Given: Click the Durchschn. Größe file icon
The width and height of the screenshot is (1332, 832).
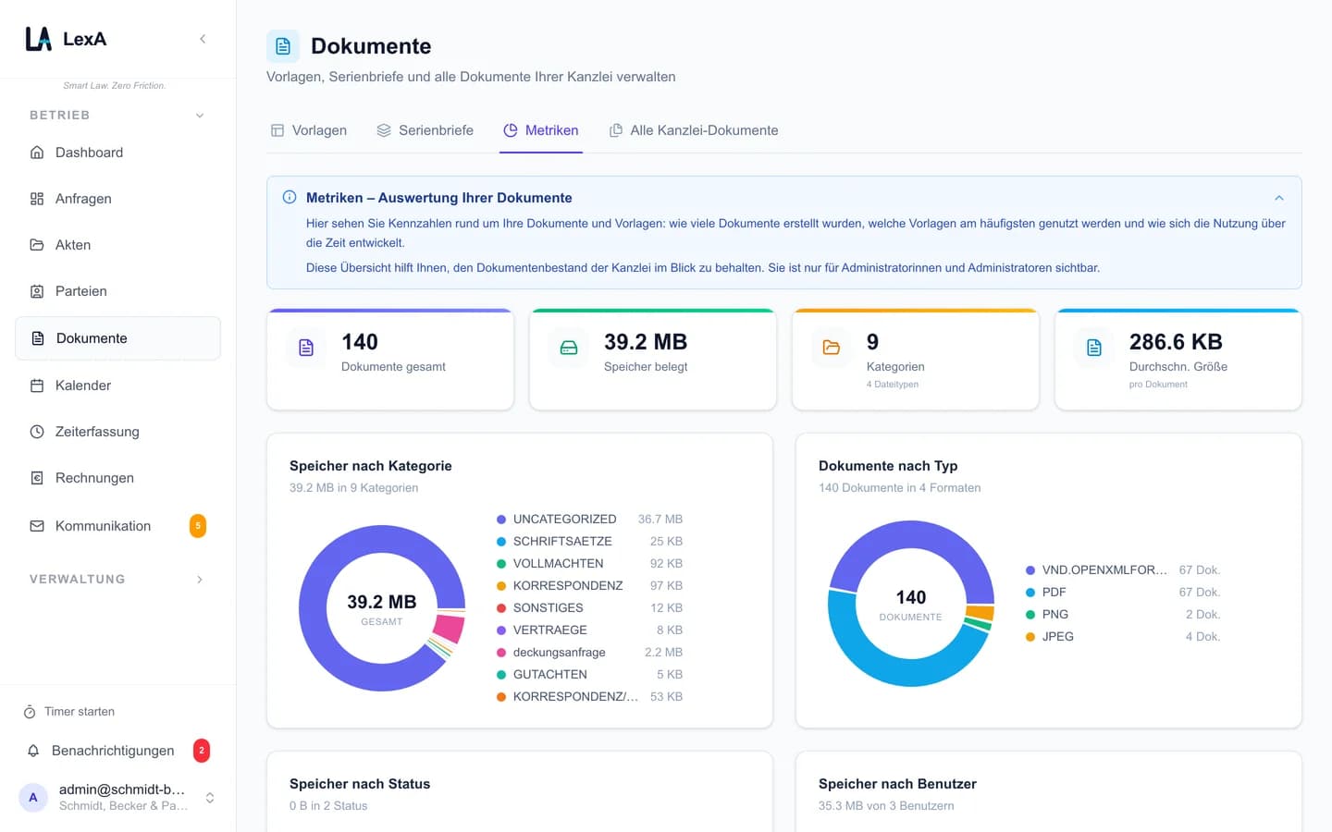Looking at the screenshot, I should [1094, 348].
